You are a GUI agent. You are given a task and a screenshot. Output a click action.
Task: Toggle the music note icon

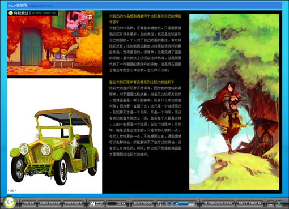coord(159,203)
